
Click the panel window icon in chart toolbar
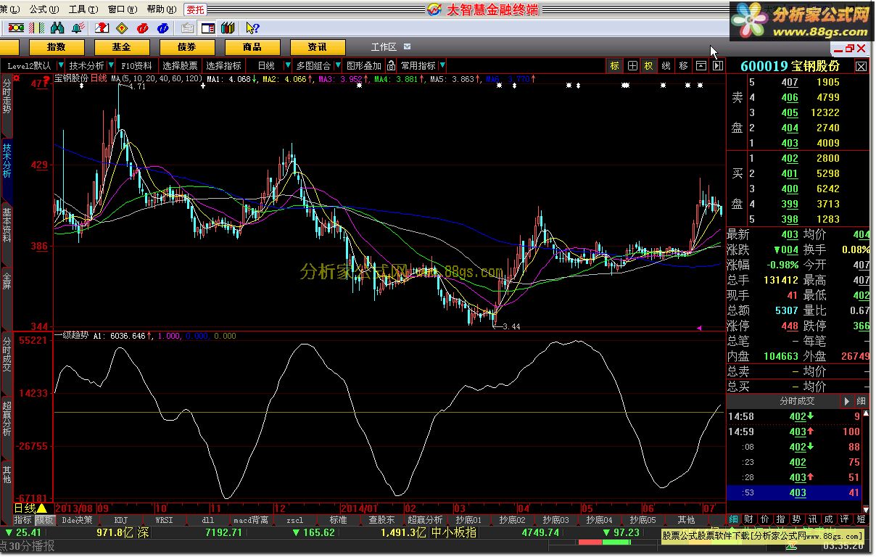point(701,65)
